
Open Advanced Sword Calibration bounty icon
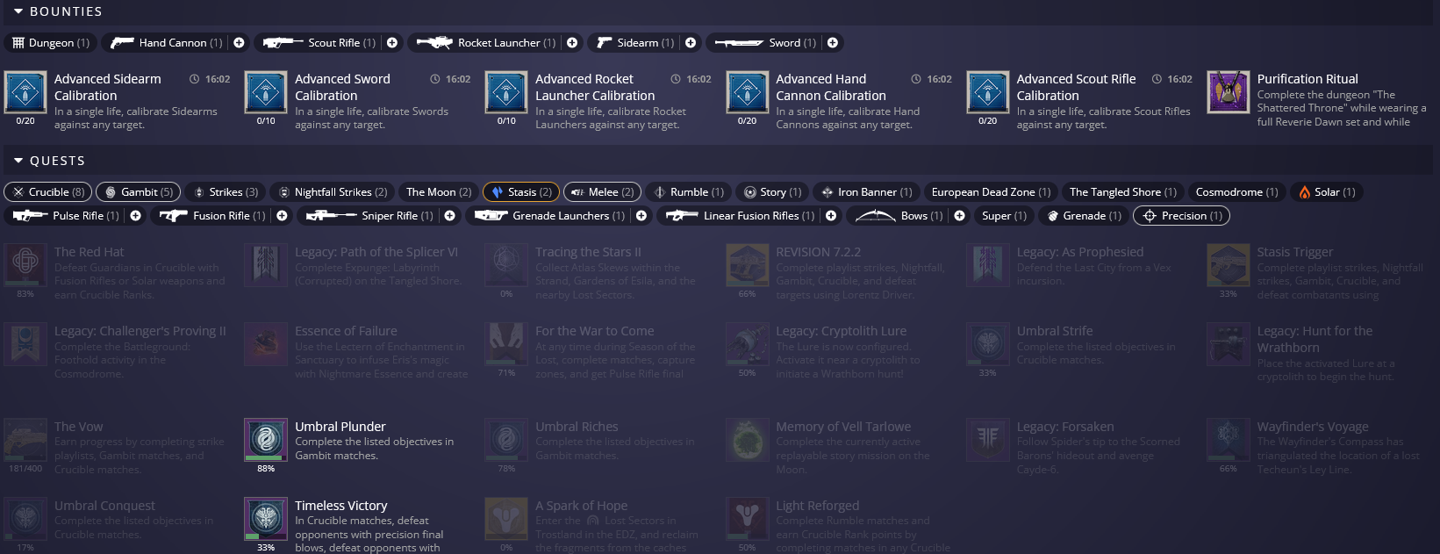tap(266, 92)
